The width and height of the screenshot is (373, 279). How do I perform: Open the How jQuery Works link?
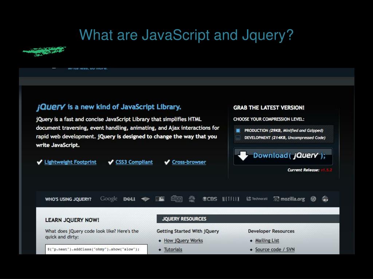click(183, 240)
